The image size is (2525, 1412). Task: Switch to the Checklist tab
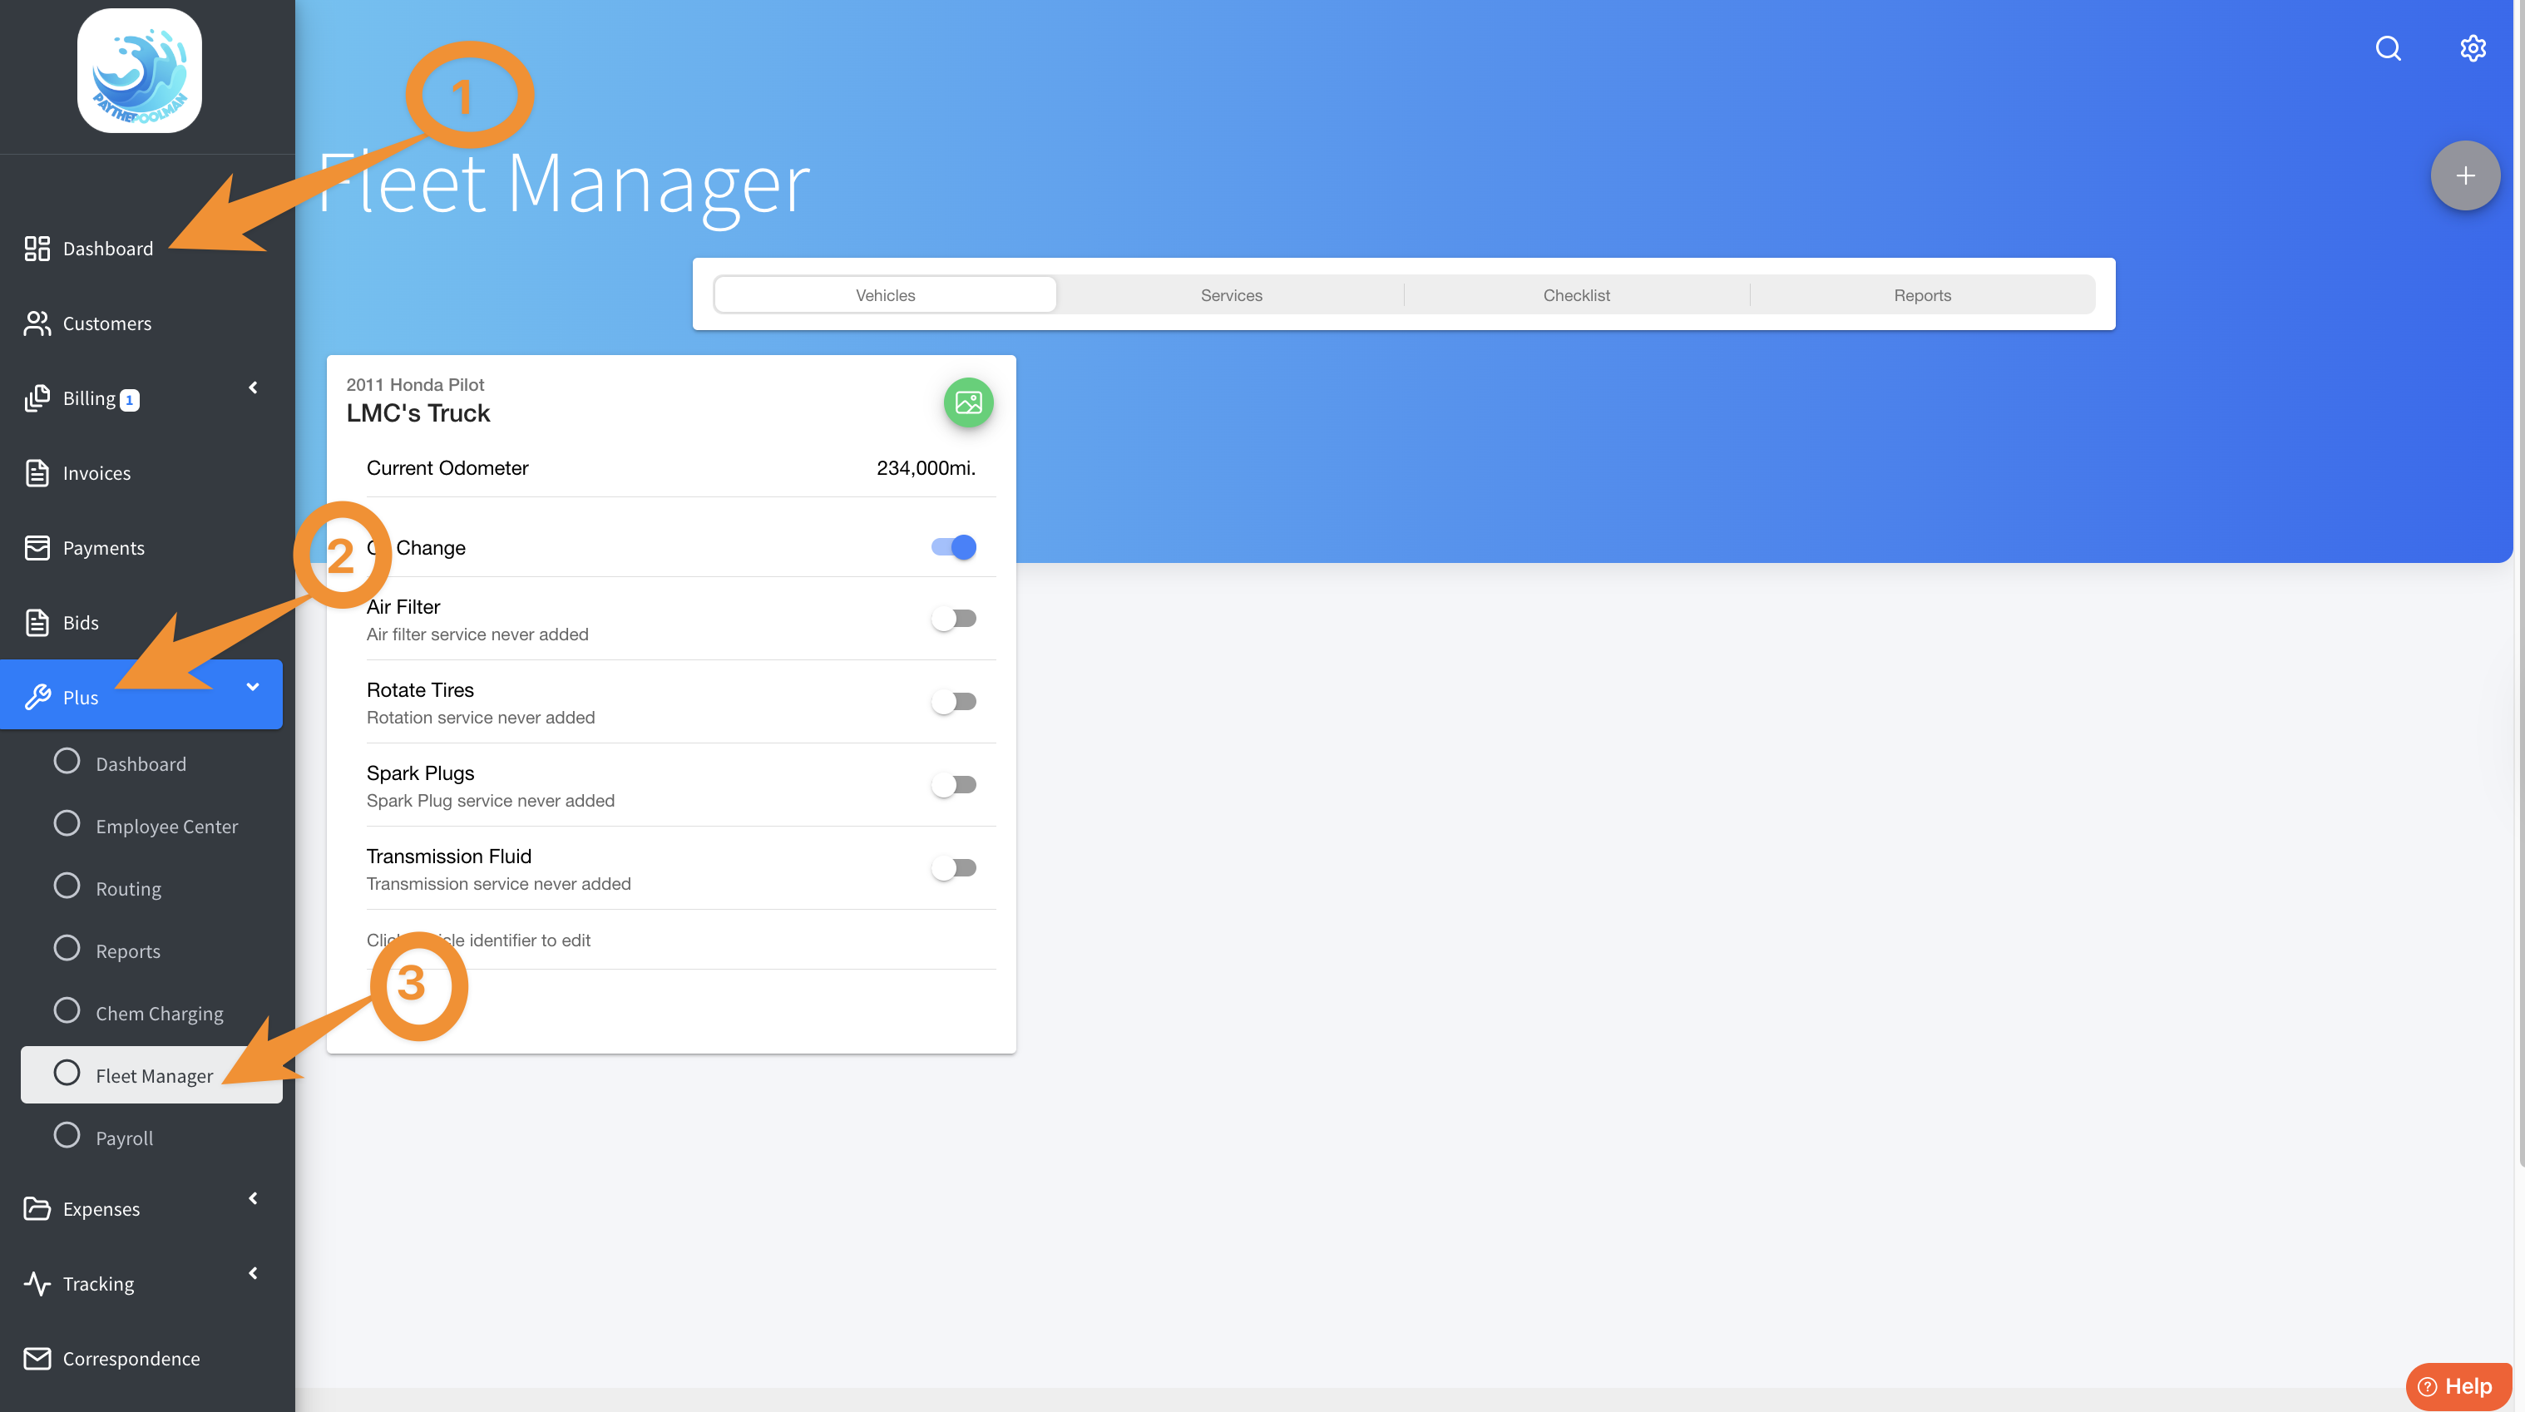pos(1575,295)
